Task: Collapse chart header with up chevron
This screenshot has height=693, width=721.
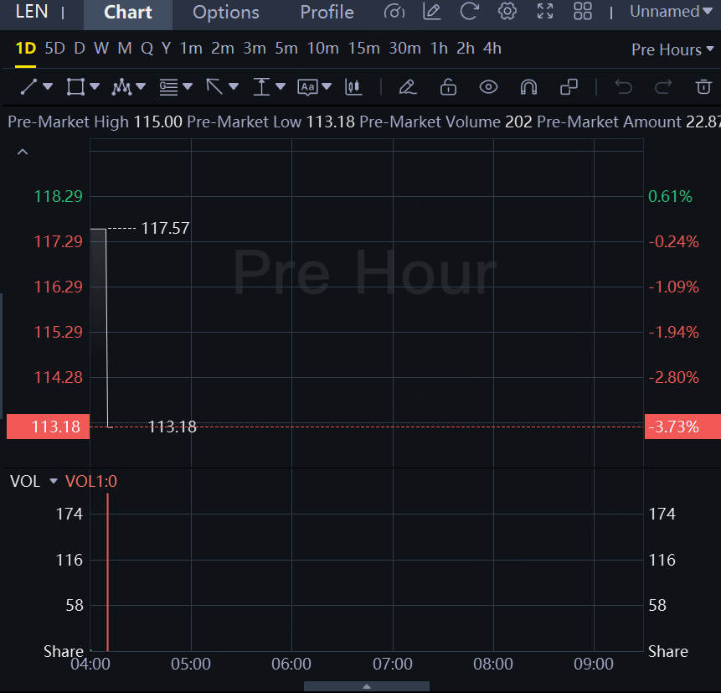Action: 23,153
